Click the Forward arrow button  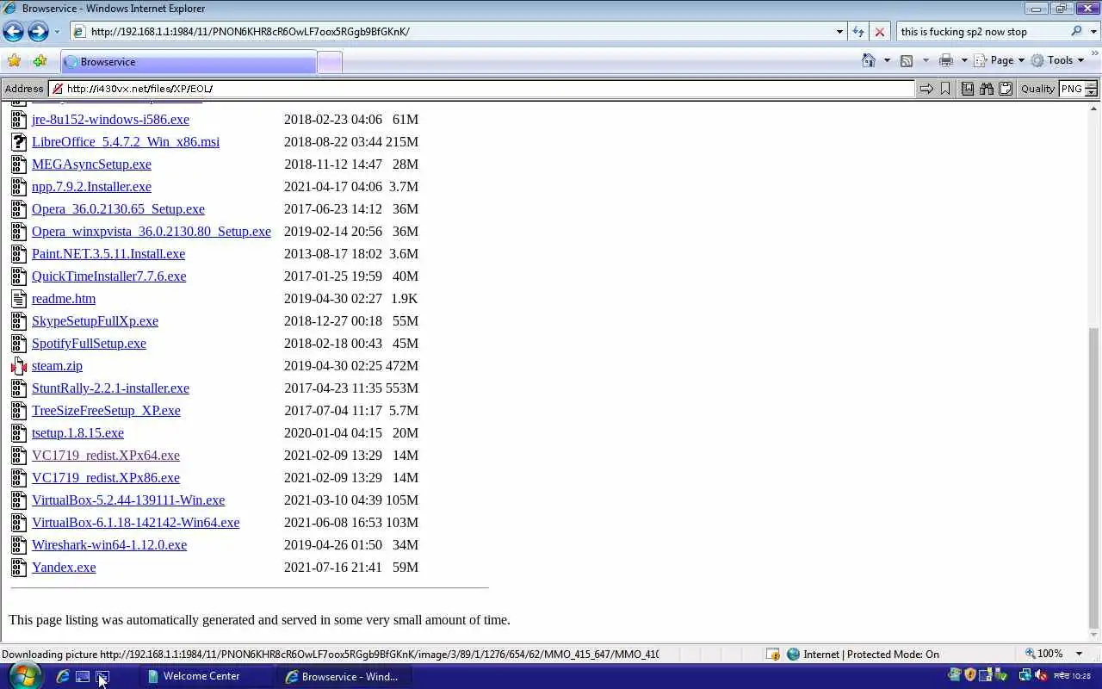pos(38,32)
